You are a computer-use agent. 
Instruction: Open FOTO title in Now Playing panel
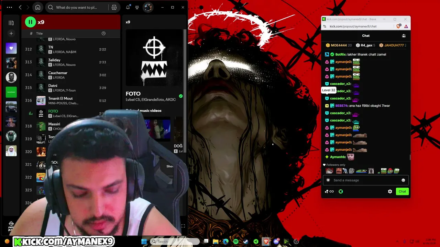[x=133, y=94]
